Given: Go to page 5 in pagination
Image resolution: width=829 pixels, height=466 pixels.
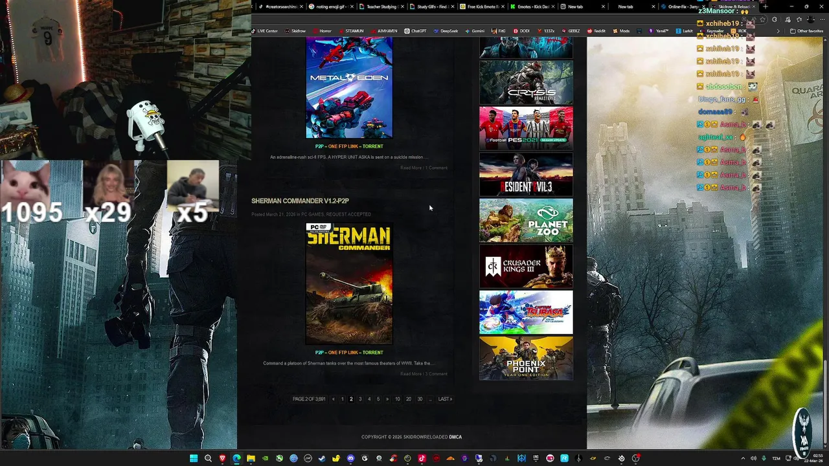Looking at the screenshot, I should (378, 399).
